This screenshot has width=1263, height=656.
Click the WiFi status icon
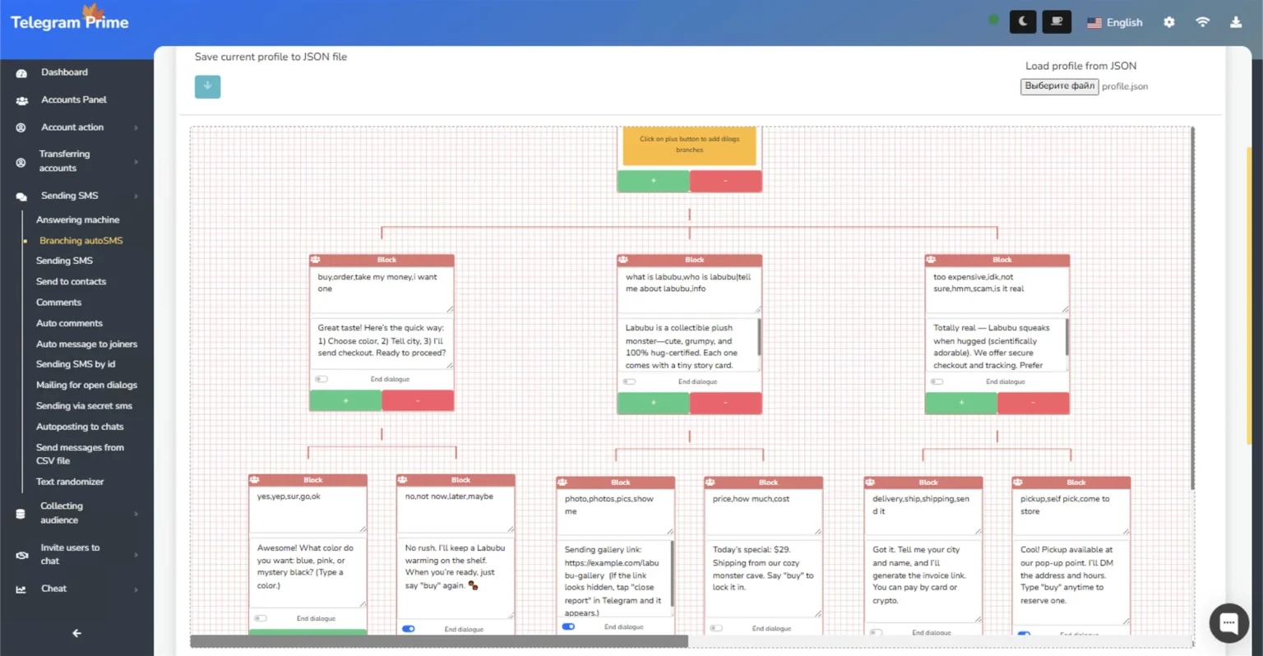coord(1202,22)
